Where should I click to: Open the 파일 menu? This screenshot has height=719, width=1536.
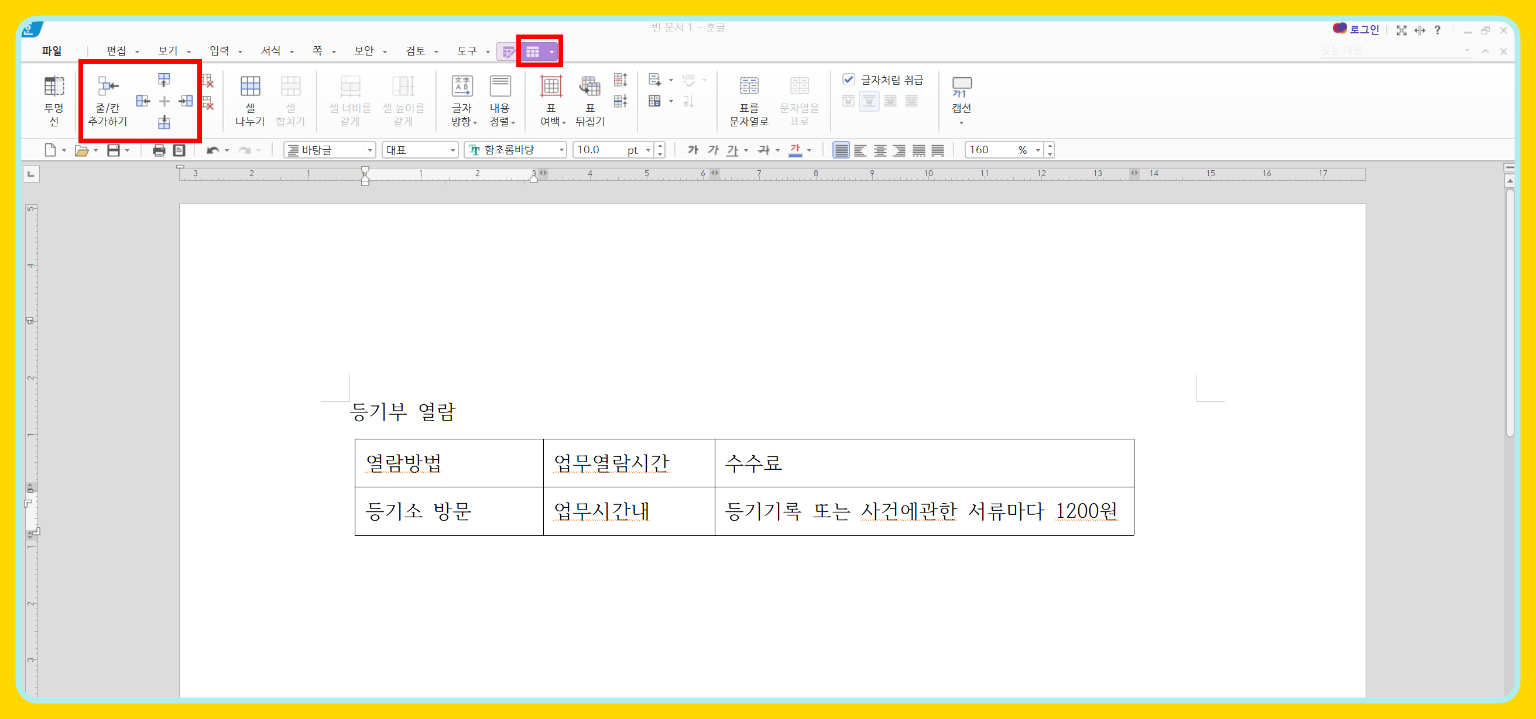coord(52,51)
